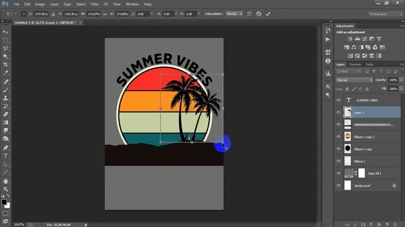The width and height of the screenshot is (405, 227).
Task: Open the layer filter Kind dropdown
Action: [349, 71]
